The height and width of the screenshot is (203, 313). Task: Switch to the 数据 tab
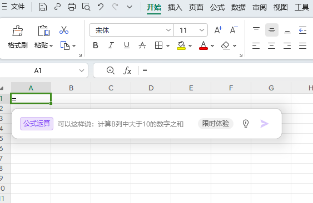[x=239, y=8]
